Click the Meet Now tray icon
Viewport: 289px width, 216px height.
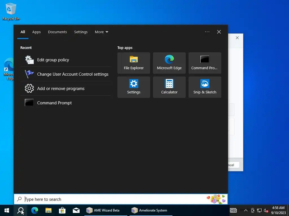pos(253,210)
